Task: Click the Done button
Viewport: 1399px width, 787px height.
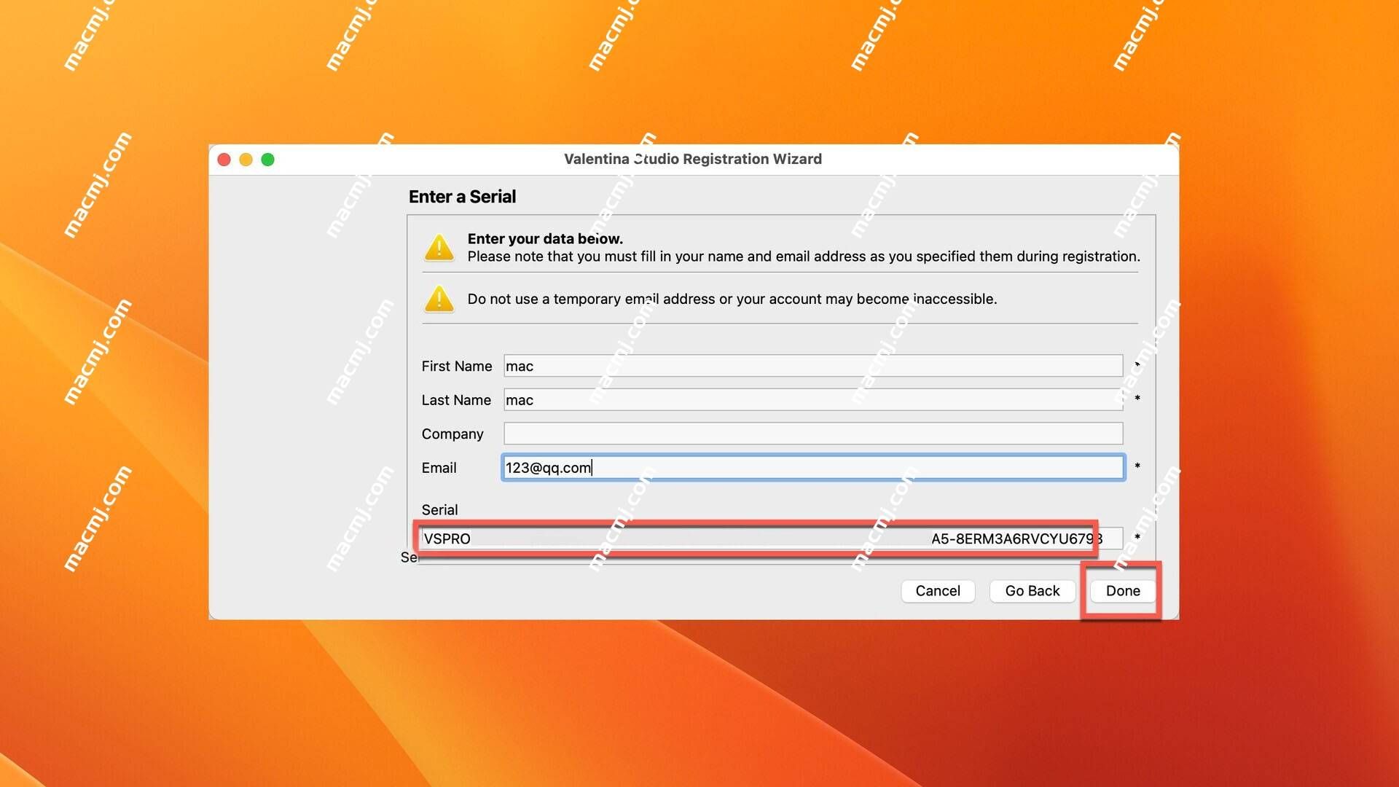Action: point(1122,590)
